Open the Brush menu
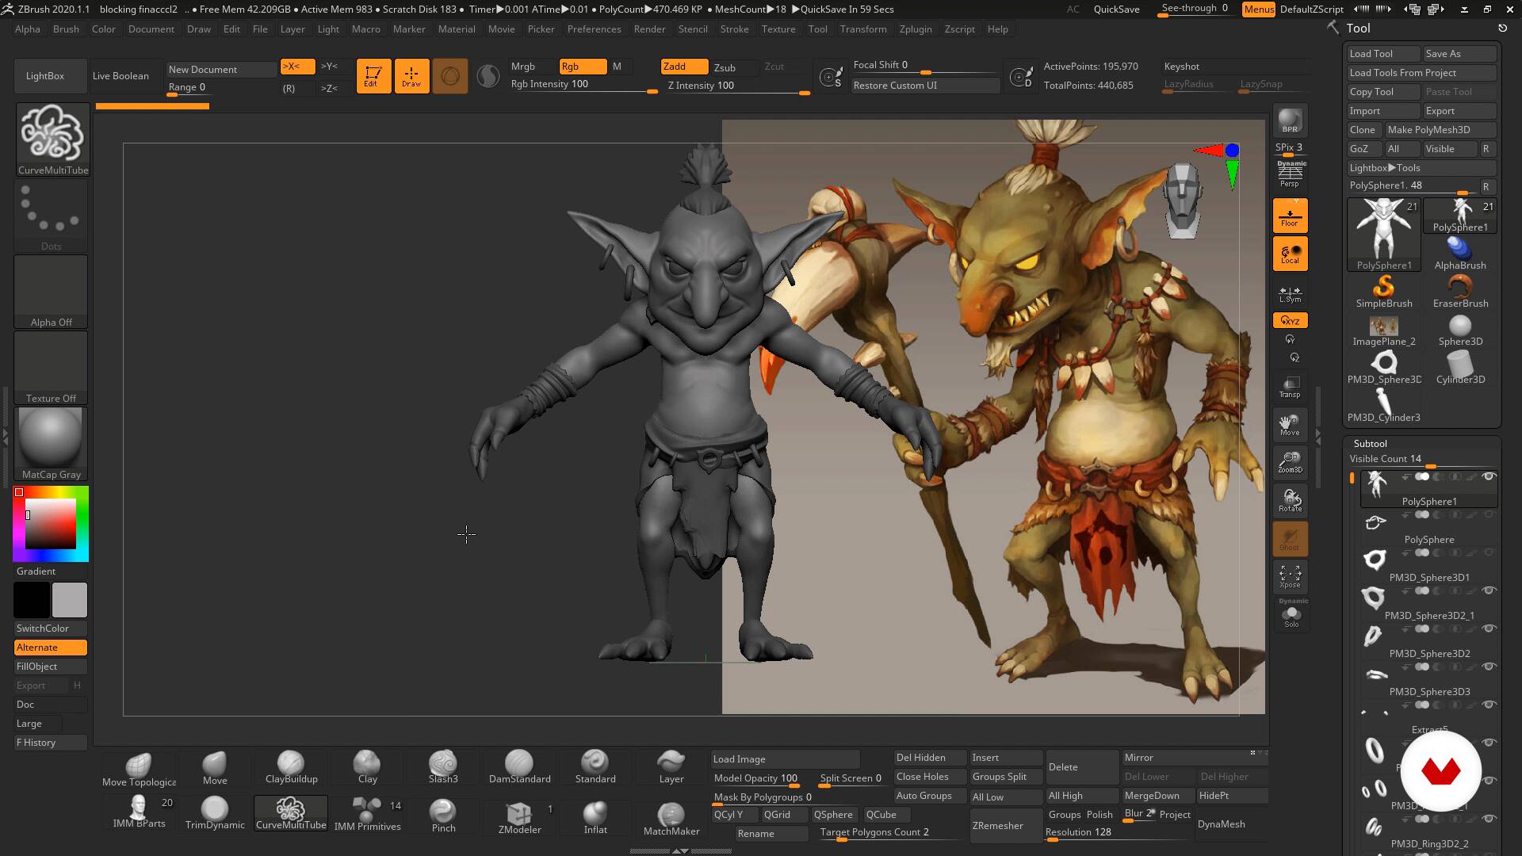The image size is (1522, 856). click(66, 29)
